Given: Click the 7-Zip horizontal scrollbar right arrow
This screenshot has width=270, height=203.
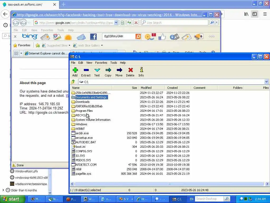Looking at the screenshot, I should [x=267, y=184].
